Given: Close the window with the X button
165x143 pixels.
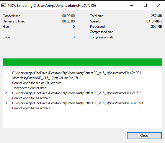Looking at the screenshot, I should point(159,5).
